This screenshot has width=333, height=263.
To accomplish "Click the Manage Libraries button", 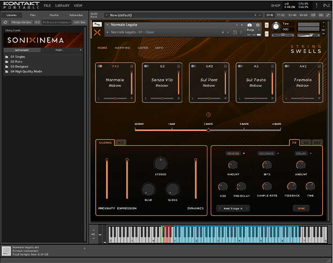I will click(21, 22).
